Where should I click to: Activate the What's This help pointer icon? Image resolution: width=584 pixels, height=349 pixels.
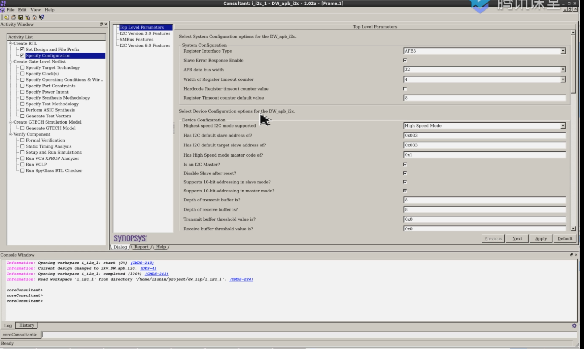[x=42, y=17]
